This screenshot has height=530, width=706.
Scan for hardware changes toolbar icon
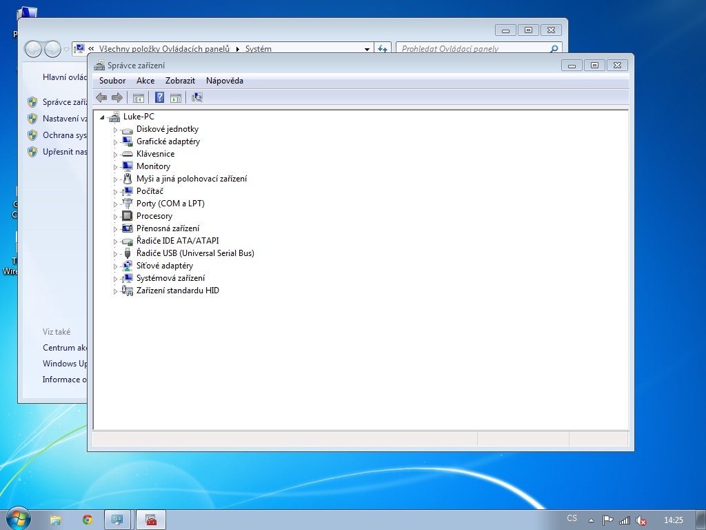pos(196,97)
